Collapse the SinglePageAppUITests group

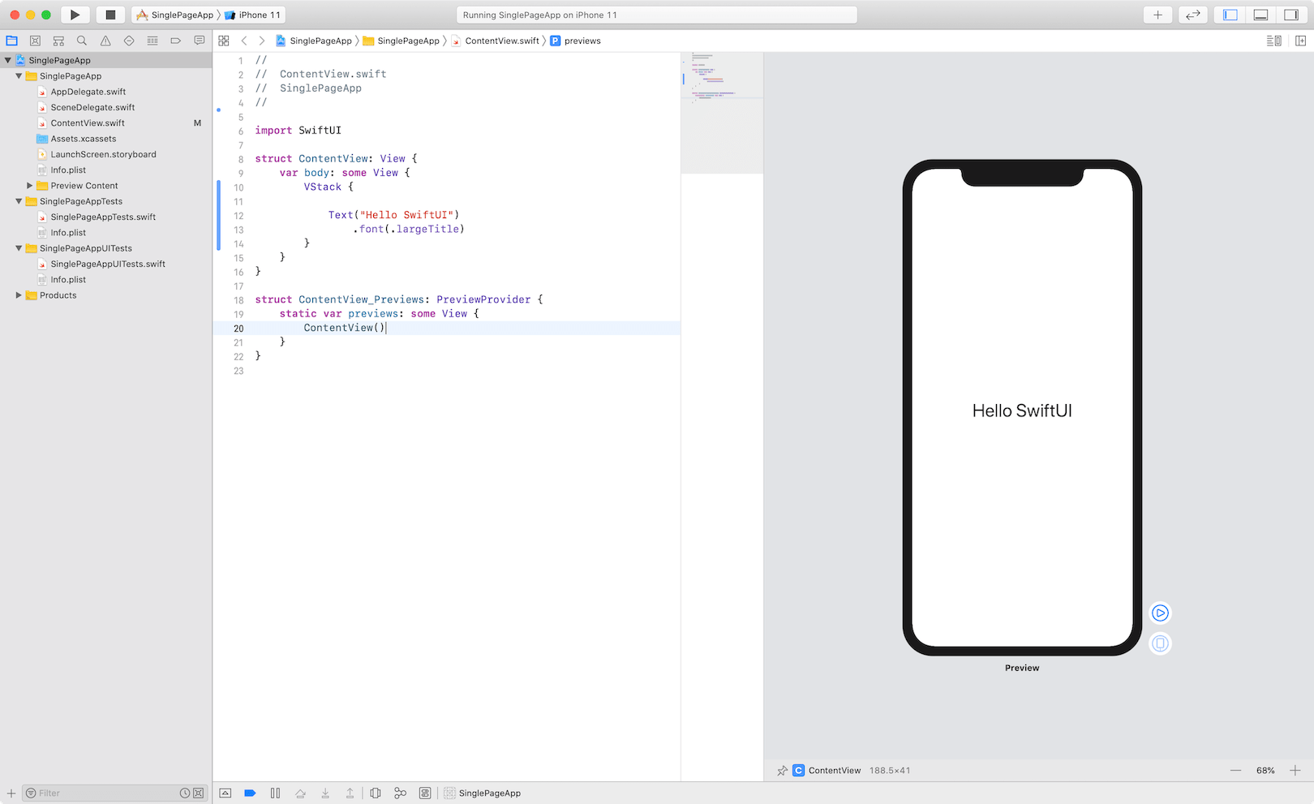[x=19, y=248]
